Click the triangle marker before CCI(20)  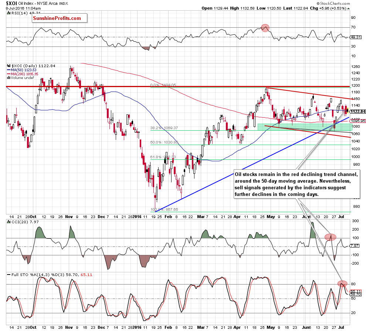click(9, 222)
